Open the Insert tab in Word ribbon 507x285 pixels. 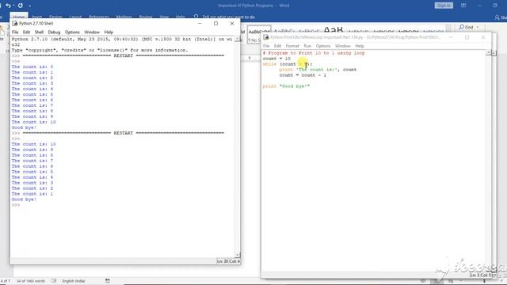(37, 17)
